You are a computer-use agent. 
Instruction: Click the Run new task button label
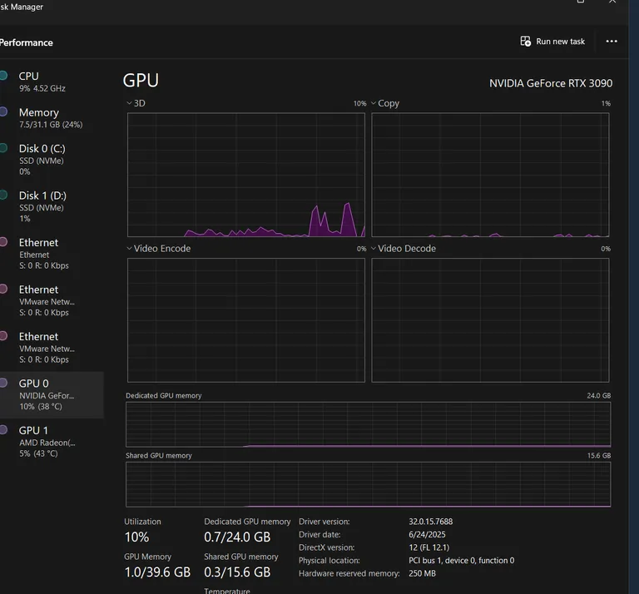[560, 42]
